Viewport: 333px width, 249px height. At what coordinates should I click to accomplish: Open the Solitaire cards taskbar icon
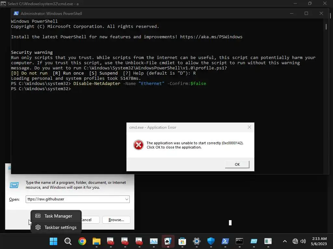coord(168,241)
